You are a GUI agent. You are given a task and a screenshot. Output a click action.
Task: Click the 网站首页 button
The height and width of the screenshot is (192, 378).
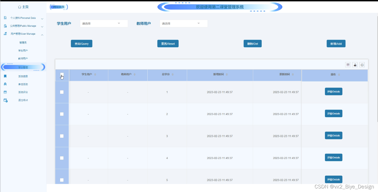(x=59, y=7)
